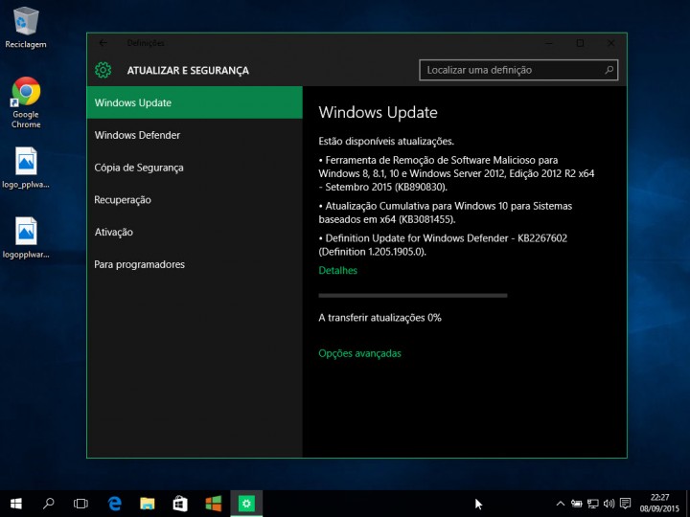Viewport: 690px width, 517px height.
Task: Click the KB890830 malicious software tool entry
Action: click(x=456, y=173)
